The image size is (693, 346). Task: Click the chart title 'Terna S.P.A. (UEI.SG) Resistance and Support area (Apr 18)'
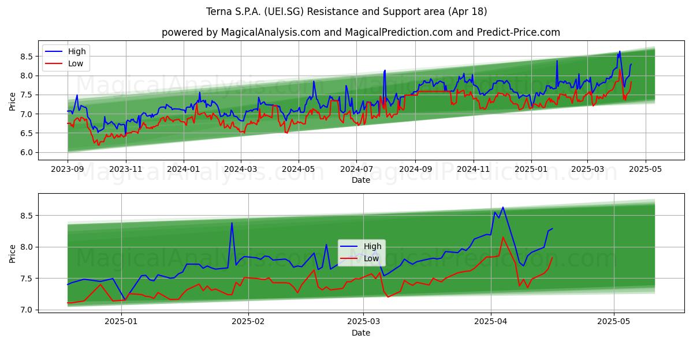[346, 12]
